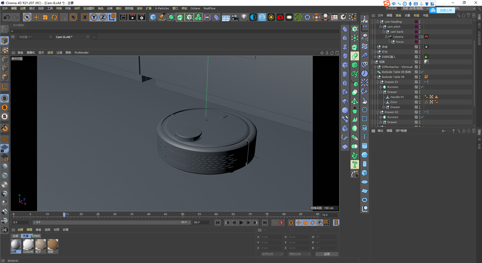This screenshot has height=263, width=482.
Task: Select the Camera object in the tree
Action: [398, 37]
